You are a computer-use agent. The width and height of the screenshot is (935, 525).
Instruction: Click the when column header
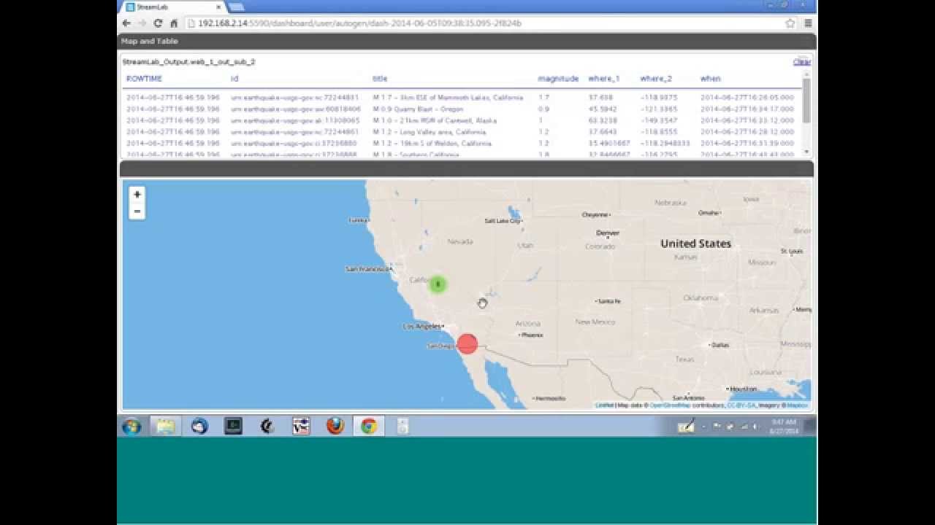coord(710,79)
